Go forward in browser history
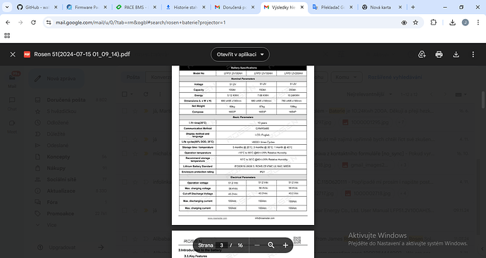This screenshot has width=486, height=258. 20,22
